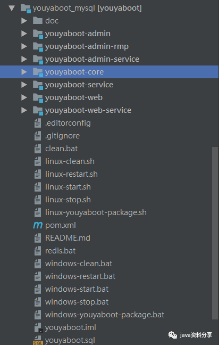Select the youyaboot_mysql [youyaboot] root label

(x=87, y=9)
